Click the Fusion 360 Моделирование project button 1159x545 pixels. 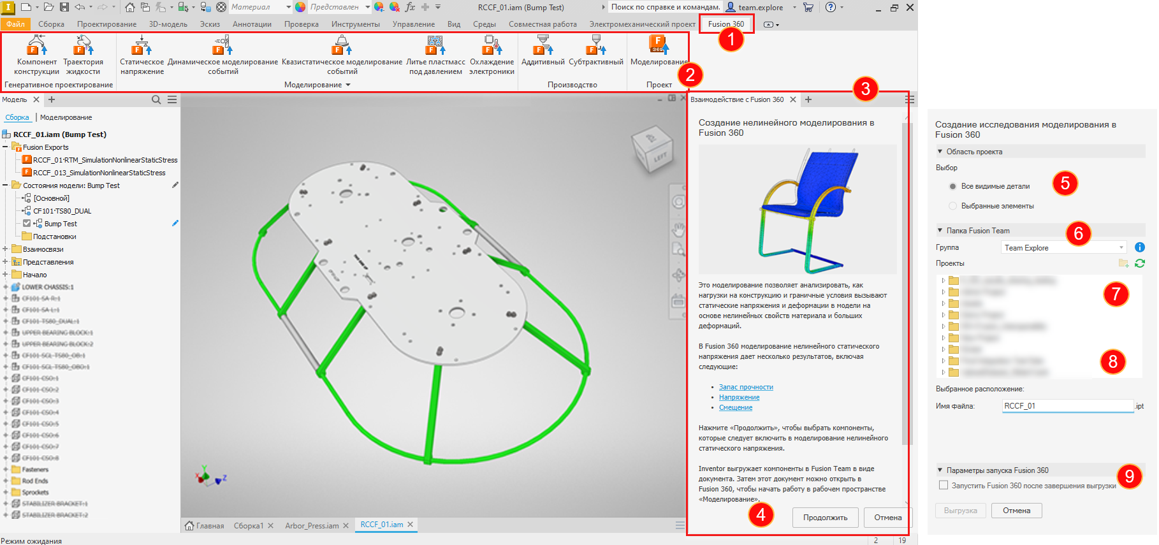click(659, 51)
